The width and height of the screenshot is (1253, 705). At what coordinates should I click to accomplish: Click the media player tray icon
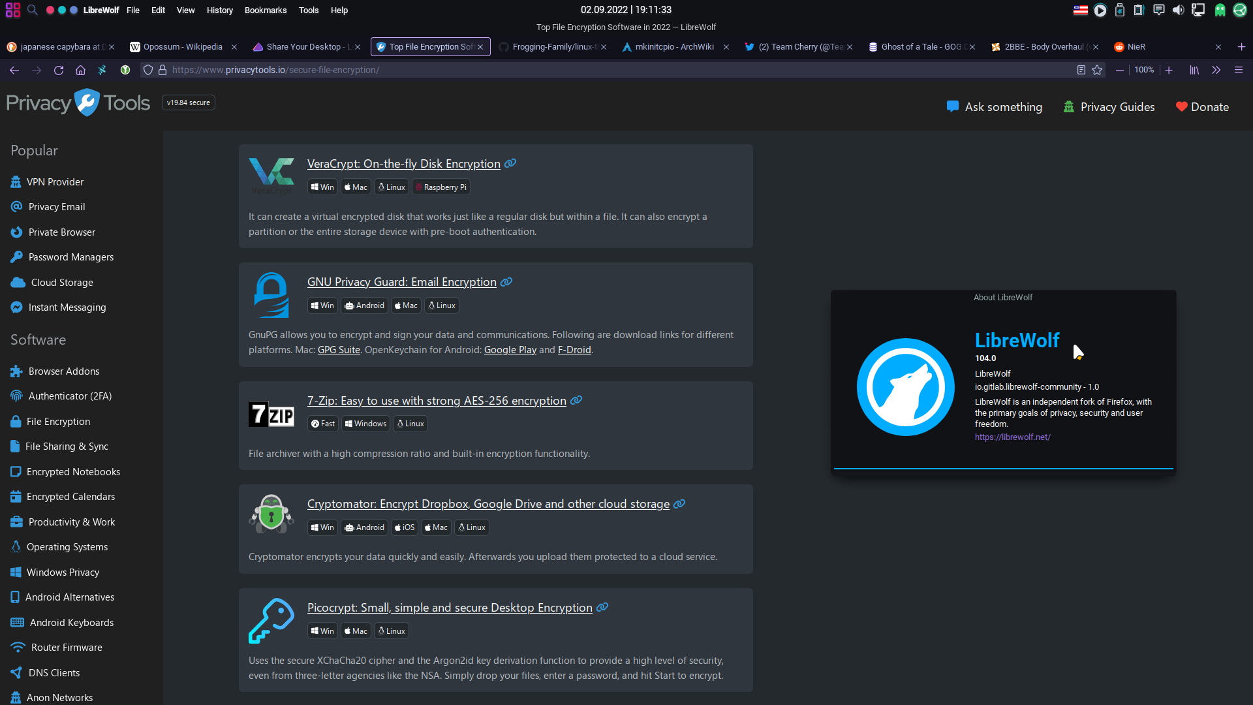tap(1100, 10)
